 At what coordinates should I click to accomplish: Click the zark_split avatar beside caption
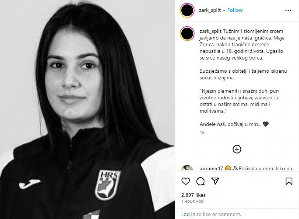(187, 34)
